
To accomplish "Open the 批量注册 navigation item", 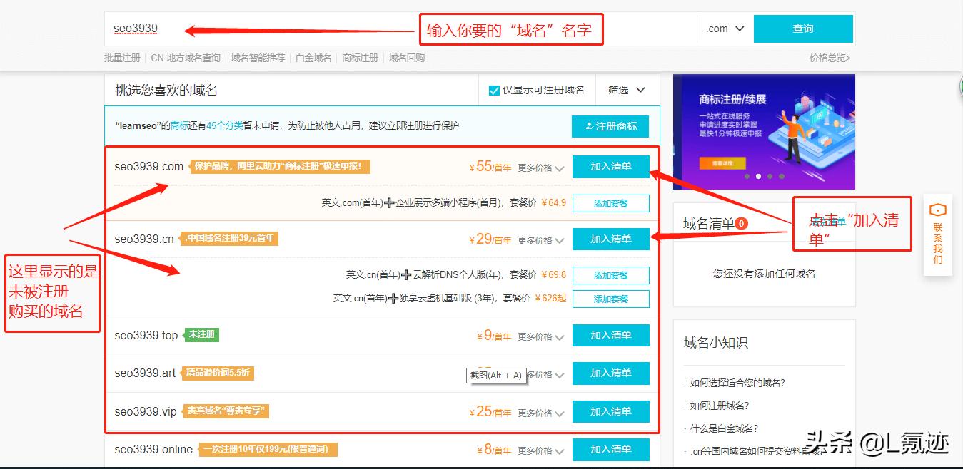I will click(123, 58).
